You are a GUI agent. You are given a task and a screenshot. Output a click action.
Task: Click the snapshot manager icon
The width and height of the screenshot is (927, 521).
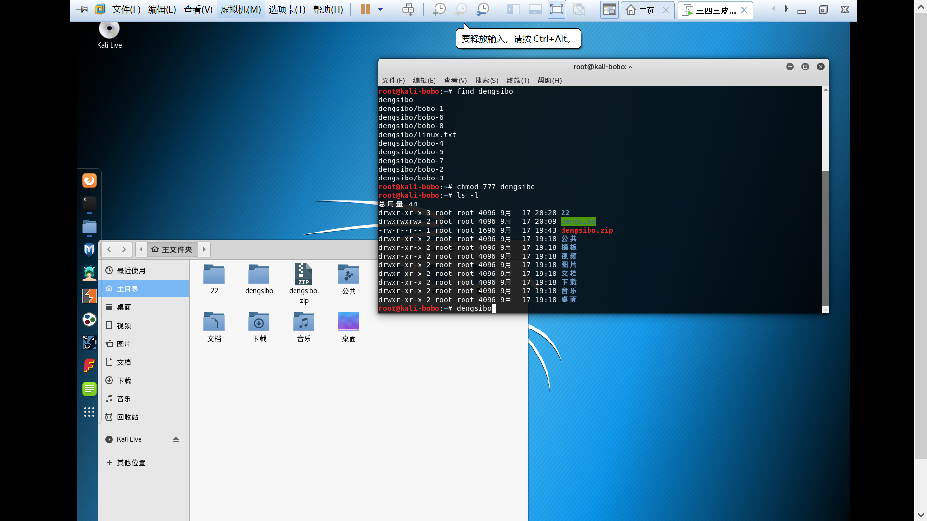point(483,10)
